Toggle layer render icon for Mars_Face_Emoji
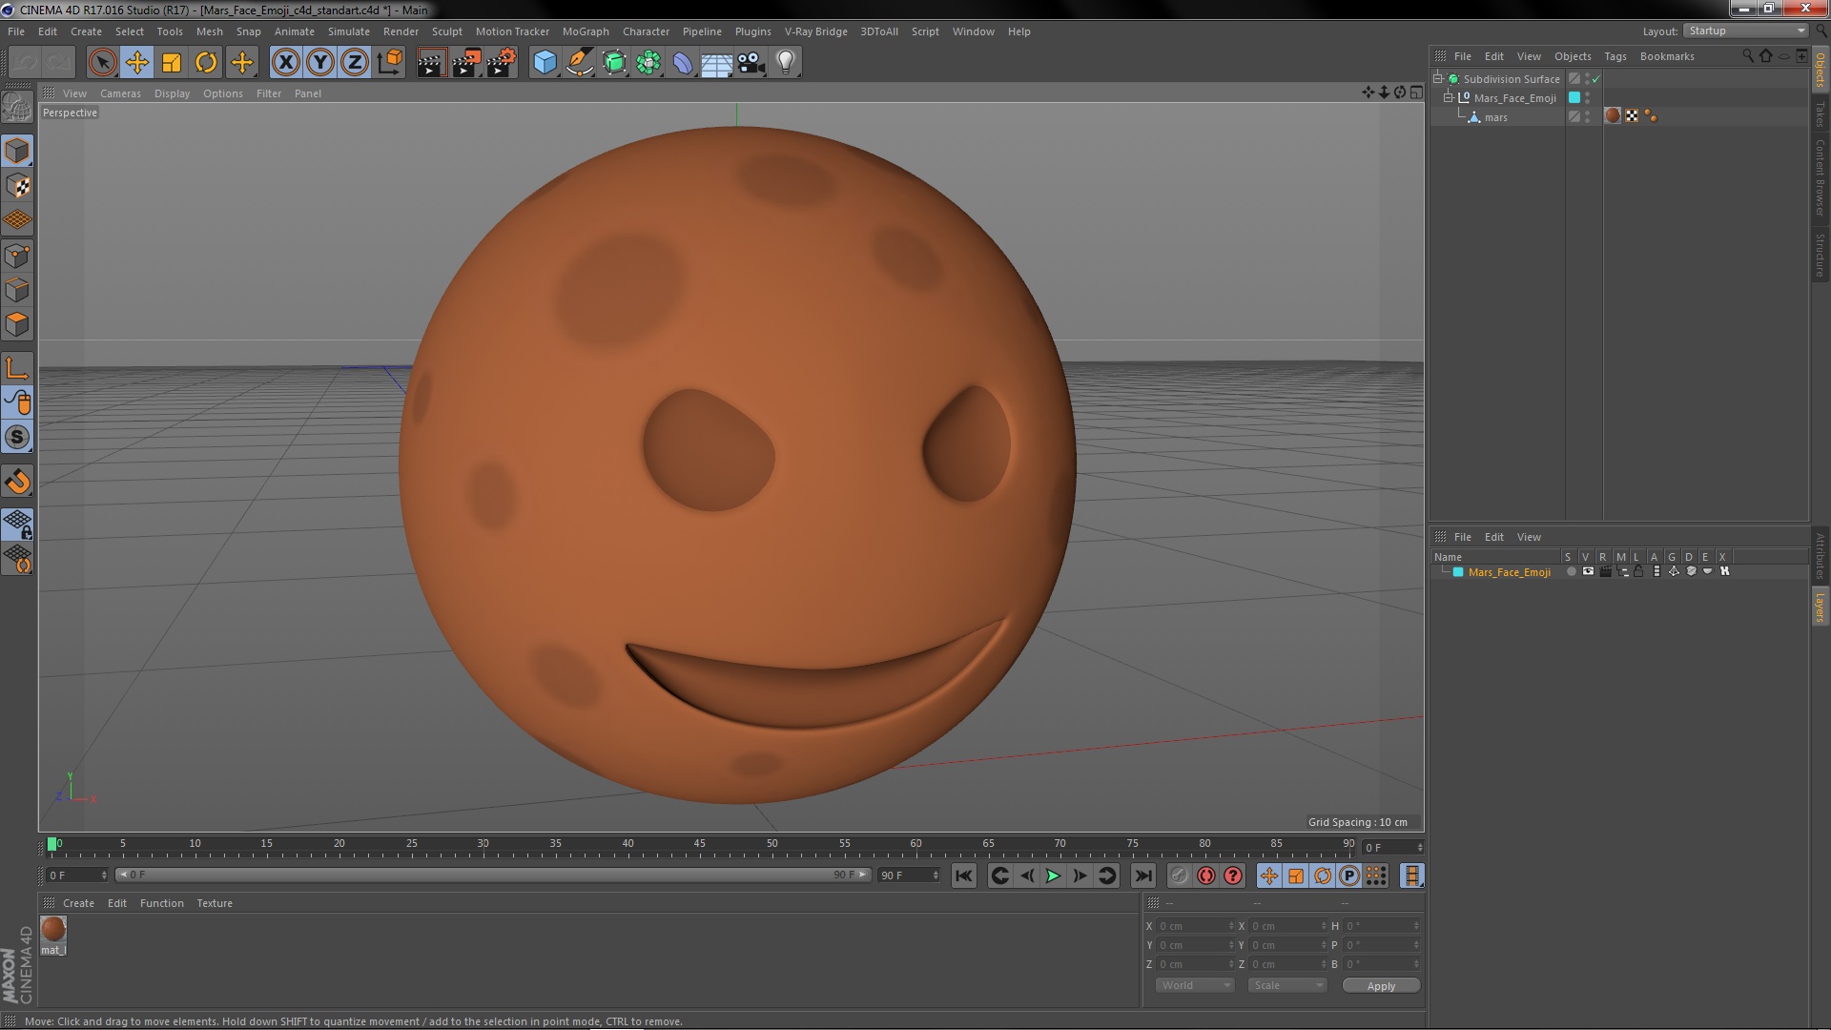The width and height of the screenshot is (1831, 1030). pos(1605,571)
